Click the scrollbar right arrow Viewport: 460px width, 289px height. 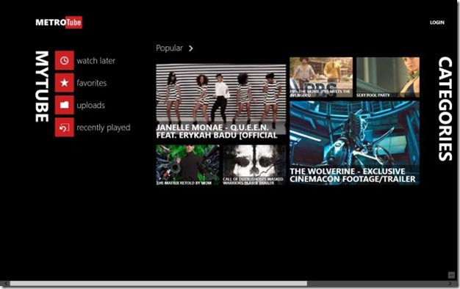tap(450, 283)
